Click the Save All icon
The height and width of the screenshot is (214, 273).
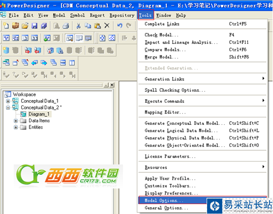(44, 26)
